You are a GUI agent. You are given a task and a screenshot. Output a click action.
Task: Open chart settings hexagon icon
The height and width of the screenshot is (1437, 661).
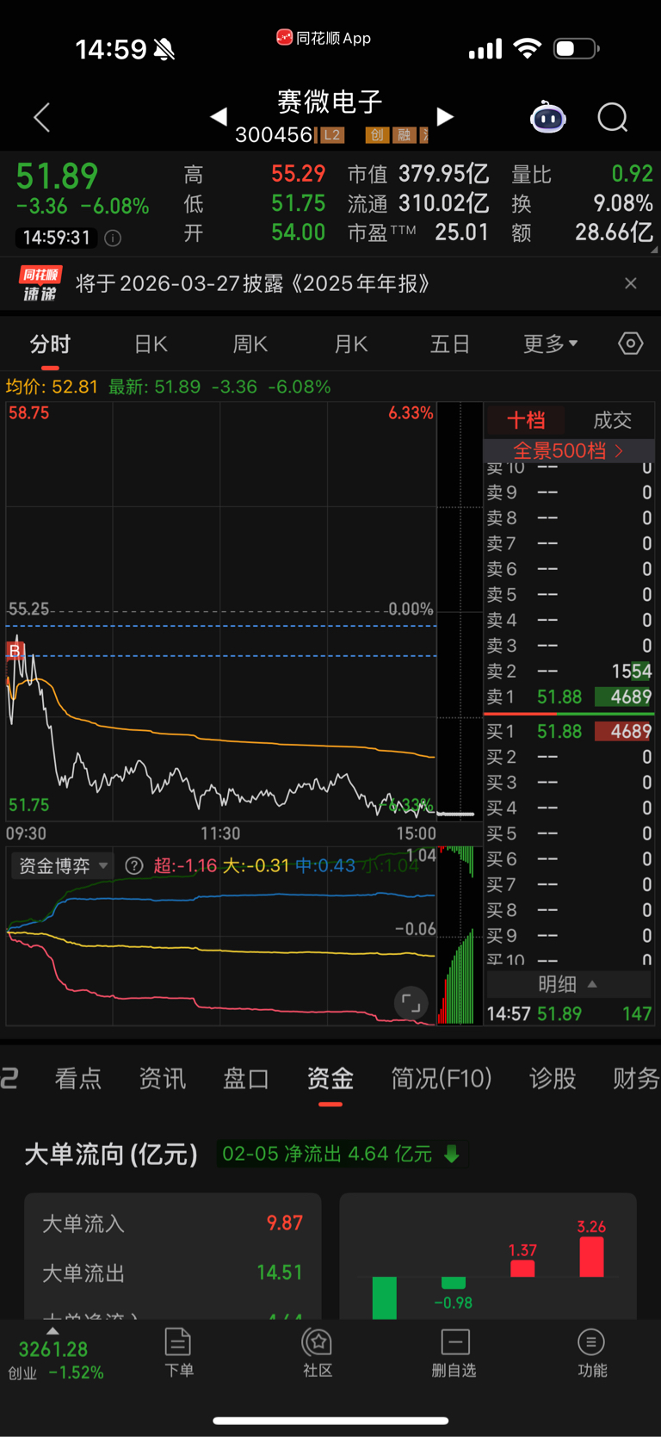[x=631, y=344]
